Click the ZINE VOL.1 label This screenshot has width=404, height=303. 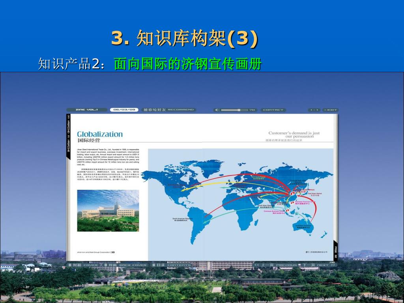click(x=86, y=110)
